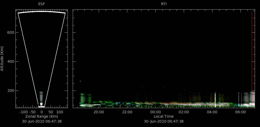Image resolution: width=260 pixels, height=127 pixels.
Task: Click the 04:00 local time tick label
Action: coord(212,112)
